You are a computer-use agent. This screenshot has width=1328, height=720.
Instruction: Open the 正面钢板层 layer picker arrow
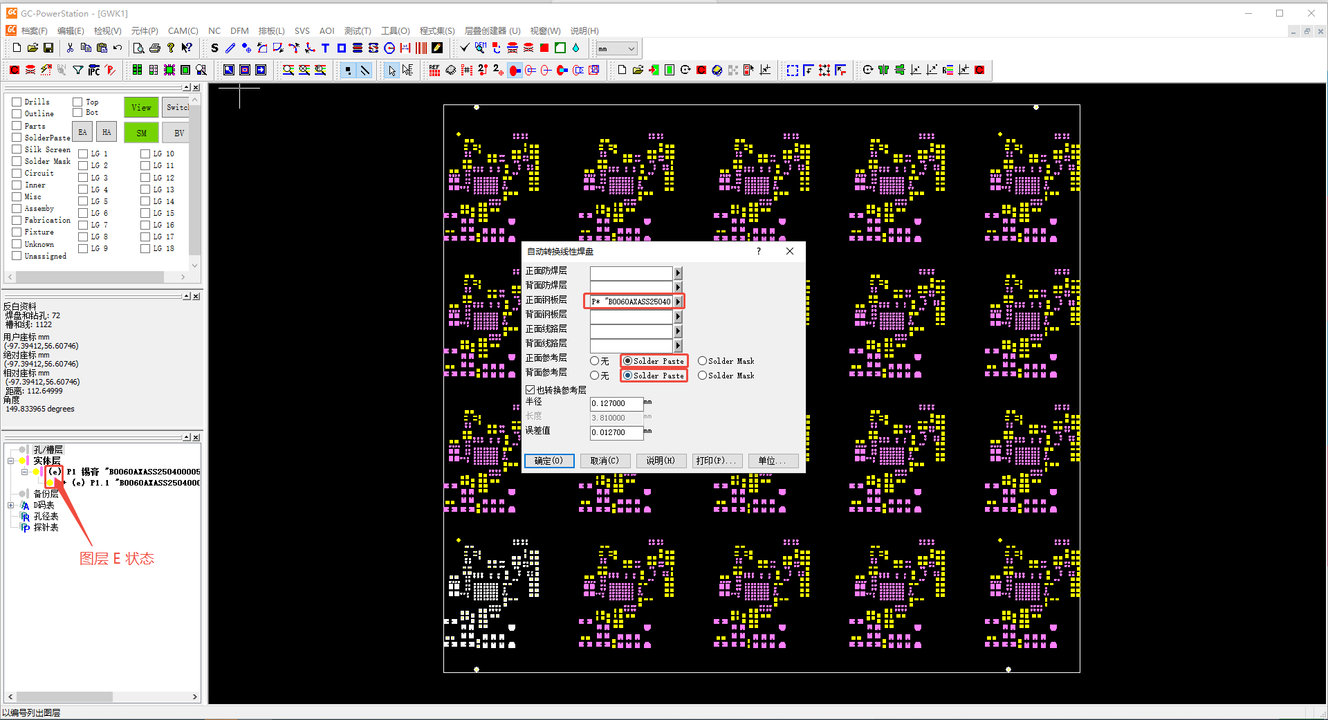click(x=678, y=301)
